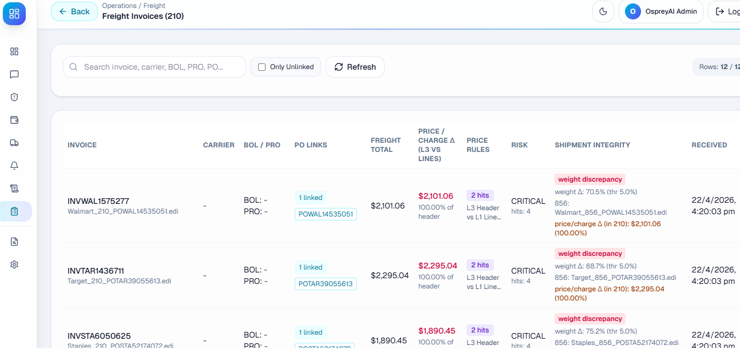Sort by the BOL / PRO column header
Viewport: 740px width, 349px height.
click(262, 145)
